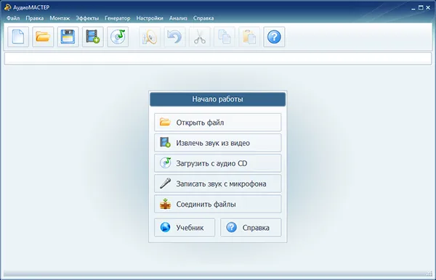Click the scissors Cut toolbar icon

point(200,37)
